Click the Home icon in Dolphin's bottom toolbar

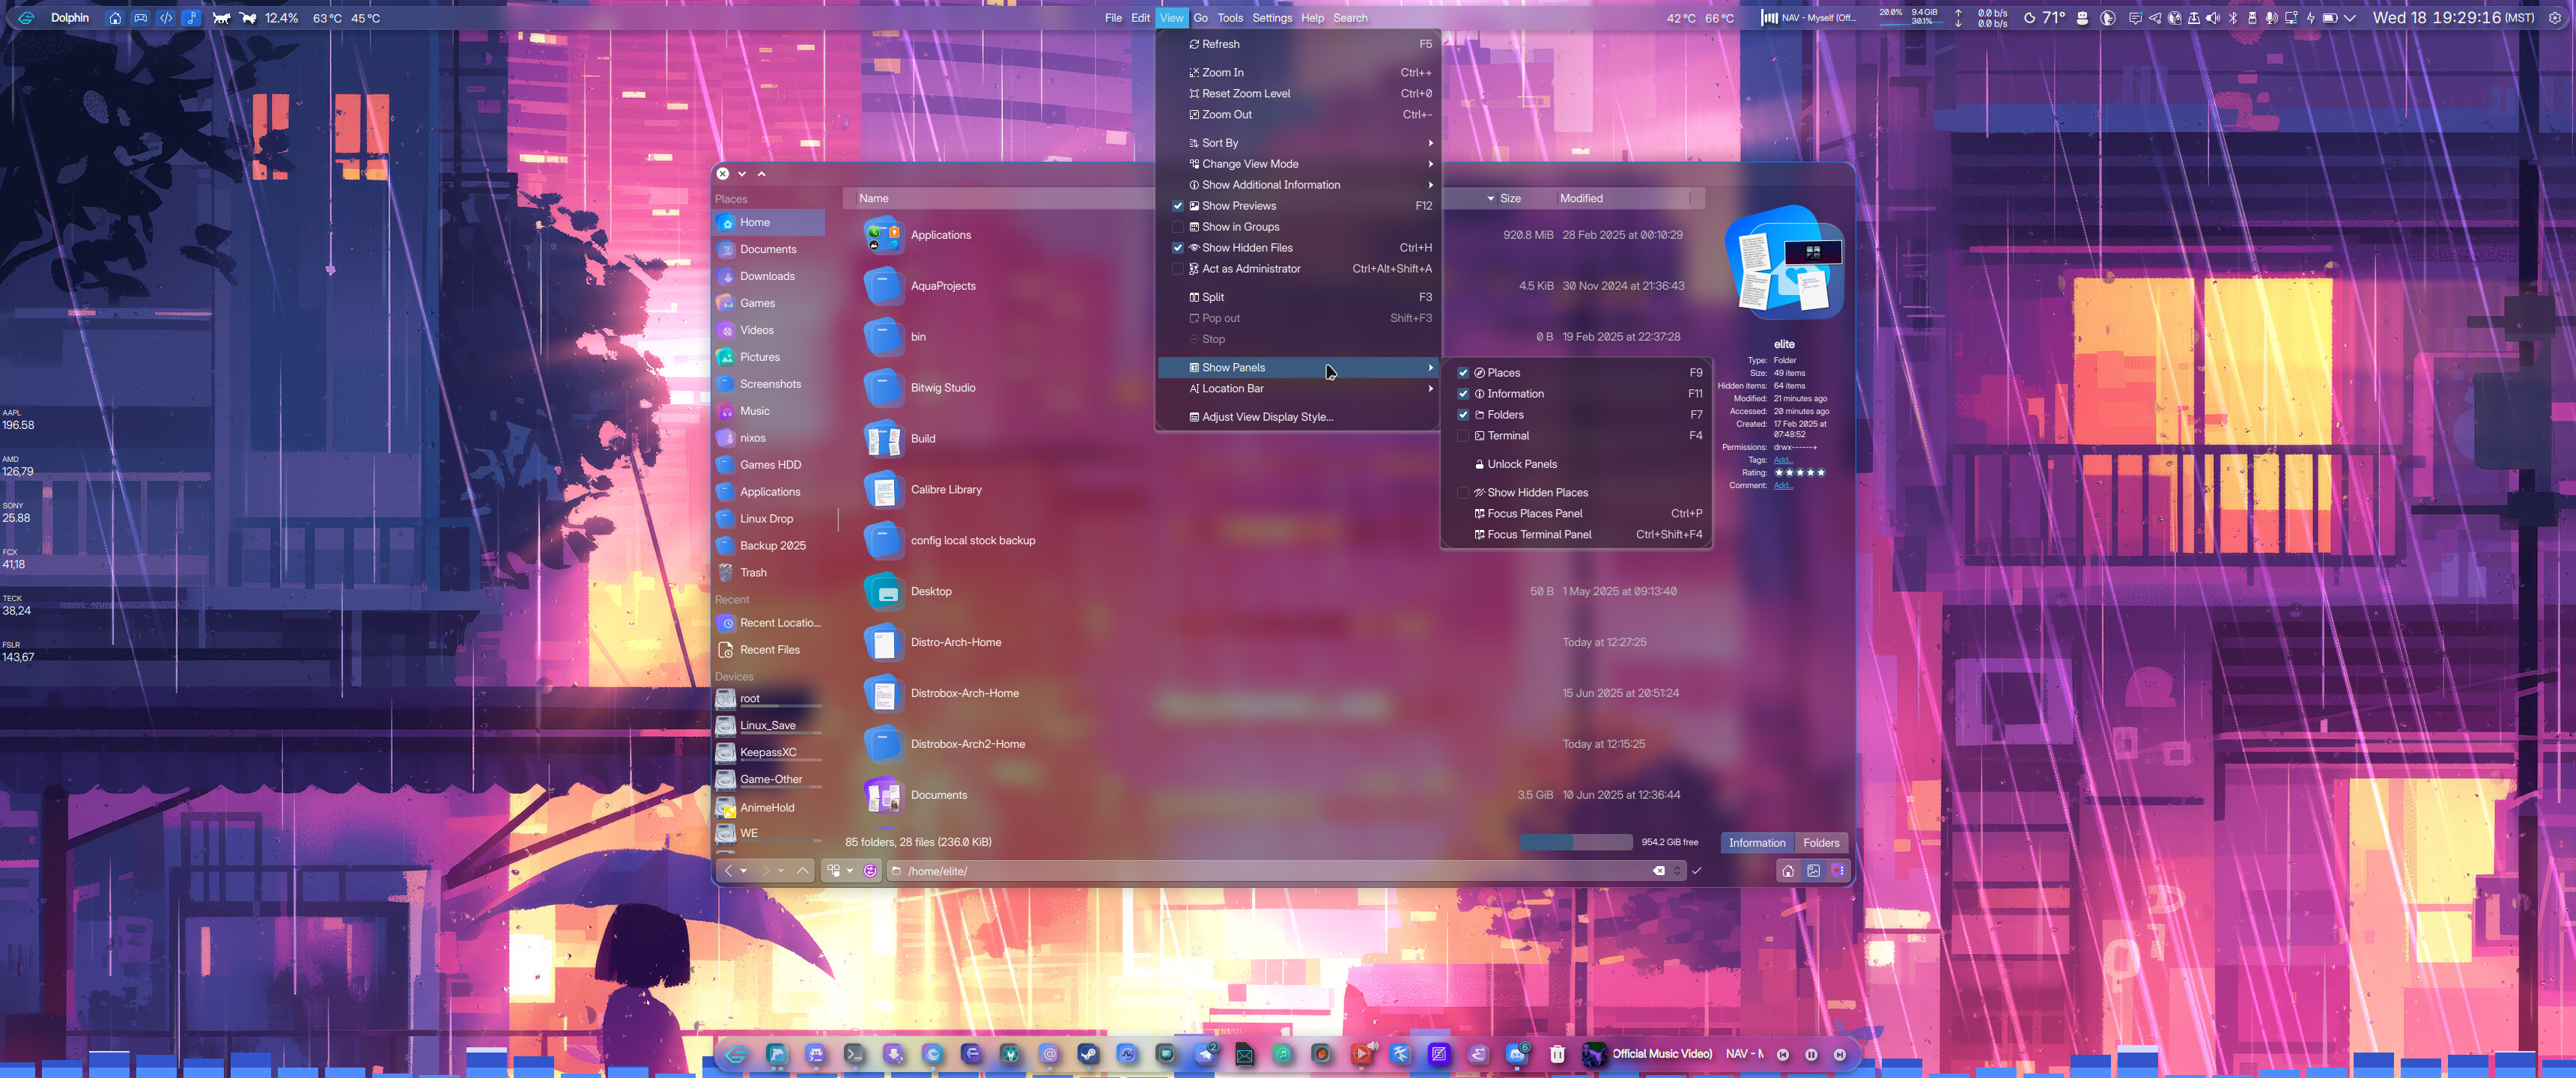pos(1787,871)
